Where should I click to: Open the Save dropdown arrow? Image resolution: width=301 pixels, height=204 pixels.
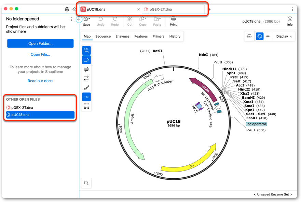(89, 18)
